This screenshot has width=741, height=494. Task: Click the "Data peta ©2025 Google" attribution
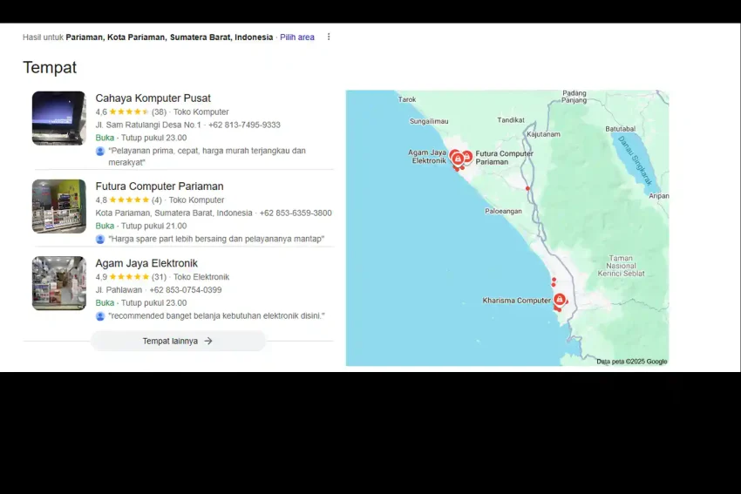pos(632,362)
